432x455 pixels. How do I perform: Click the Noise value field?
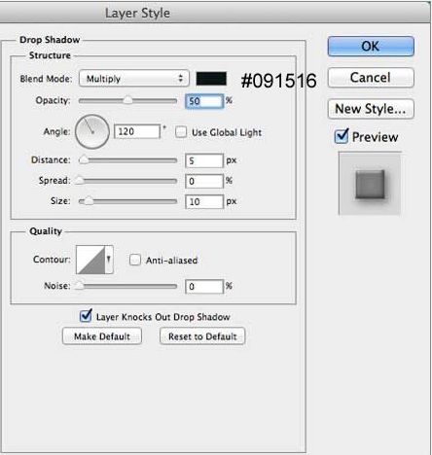204,287
